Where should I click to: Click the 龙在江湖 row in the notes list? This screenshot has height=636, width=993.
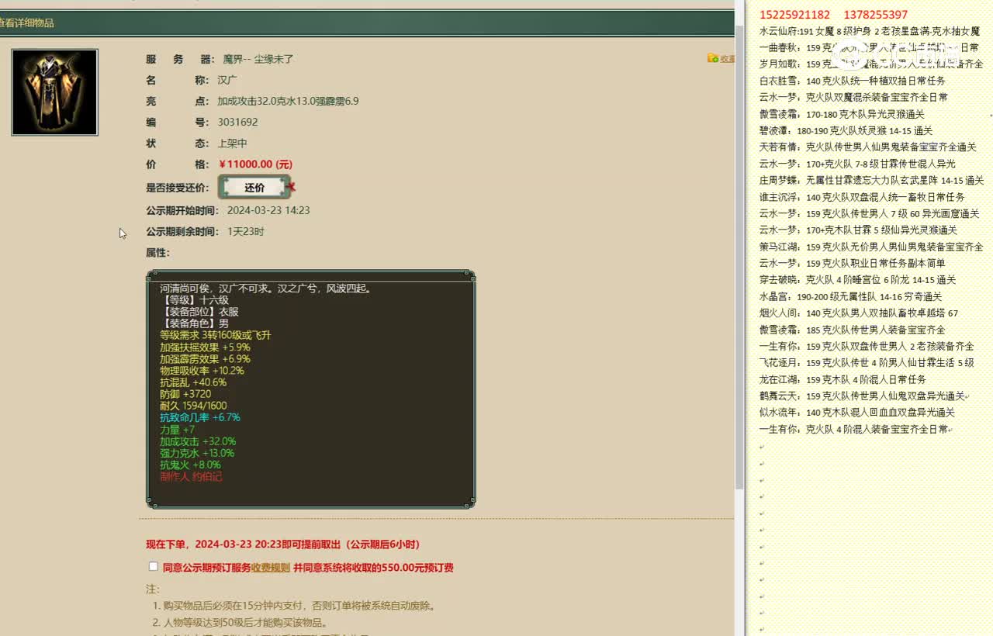point(842,379)
